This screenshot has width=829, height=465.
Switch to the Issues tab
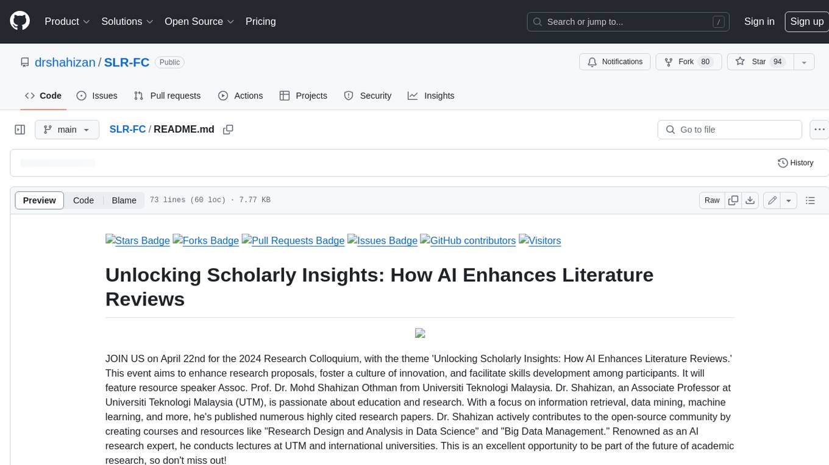[x=97, y=96]
